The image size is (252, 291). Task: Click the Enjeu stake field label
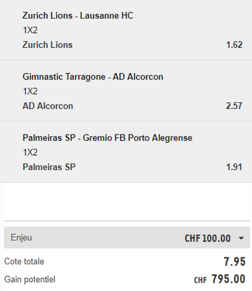21,238
